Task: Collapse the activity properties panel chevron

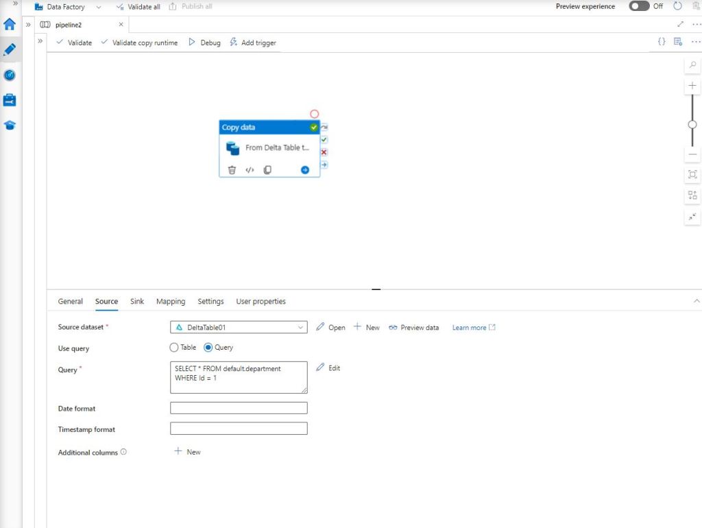Action: pyautogui.click(x=697, y=301)
